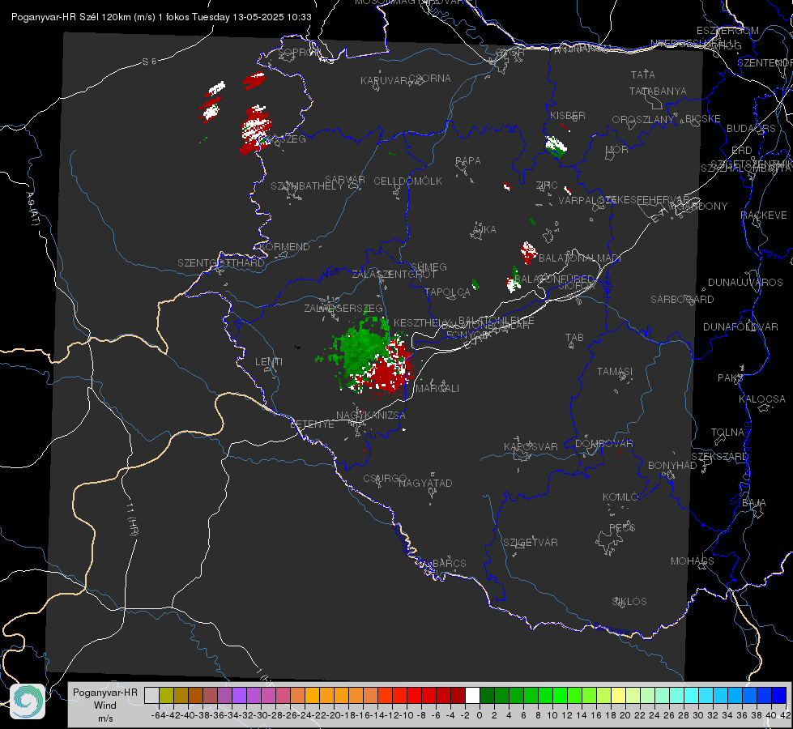
Task: Click the PAPA city label
Action: tap(468, 161)
